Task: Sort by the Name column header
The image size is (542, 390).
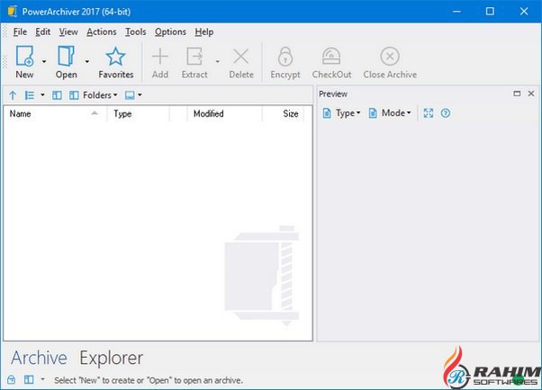Action: pos(55,113)
